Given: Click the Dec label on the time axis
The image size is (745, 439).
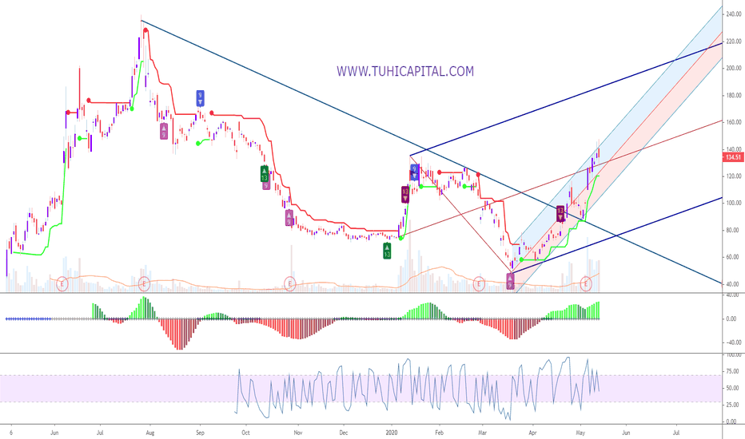Looking at the screenshot, I should coord(344,433).
